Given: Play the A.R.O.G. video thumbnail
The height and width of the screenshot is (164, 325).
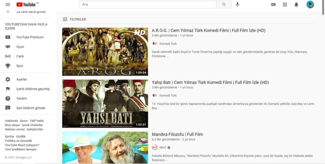Looking at the screenshot, I should point(105,52).
